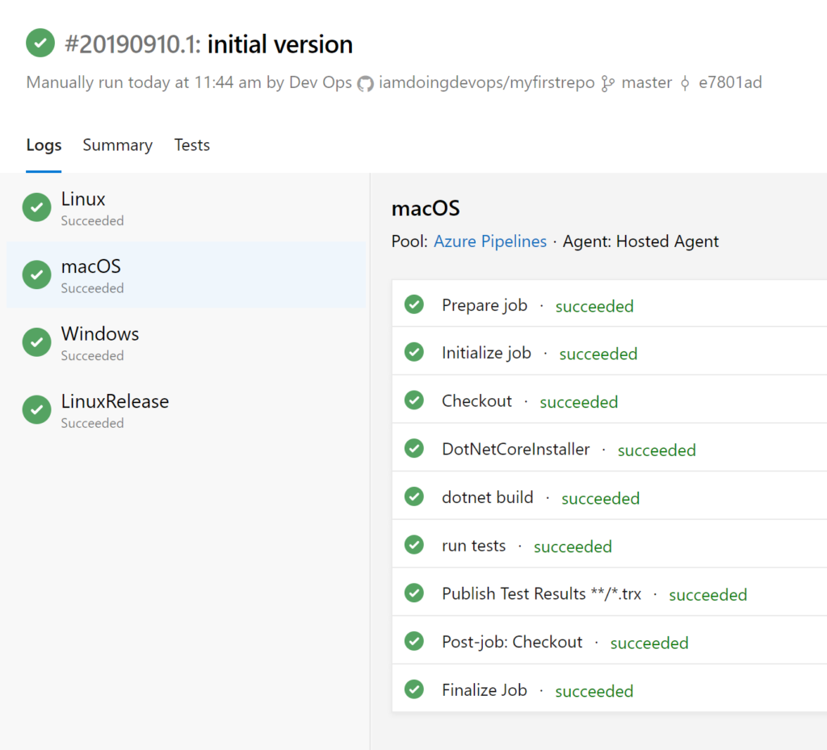Click the build succeeded icon beside #20190910.1
827x750 pixels.
(x=40, y=43)
